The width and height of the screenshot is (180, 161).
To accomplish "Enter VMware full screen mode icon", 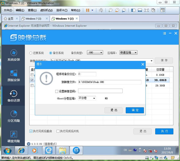I will point(146,10).
